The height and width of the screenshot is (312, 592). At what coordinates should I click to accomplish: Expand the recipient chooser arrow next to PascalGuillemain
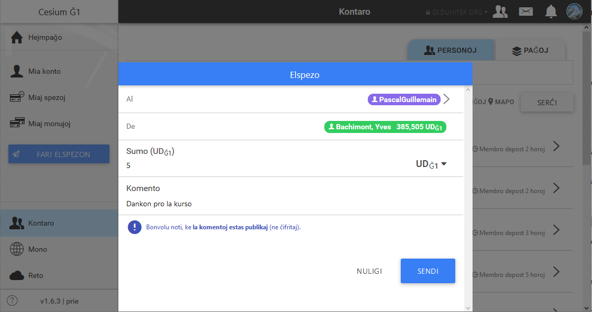pos(447,99)
